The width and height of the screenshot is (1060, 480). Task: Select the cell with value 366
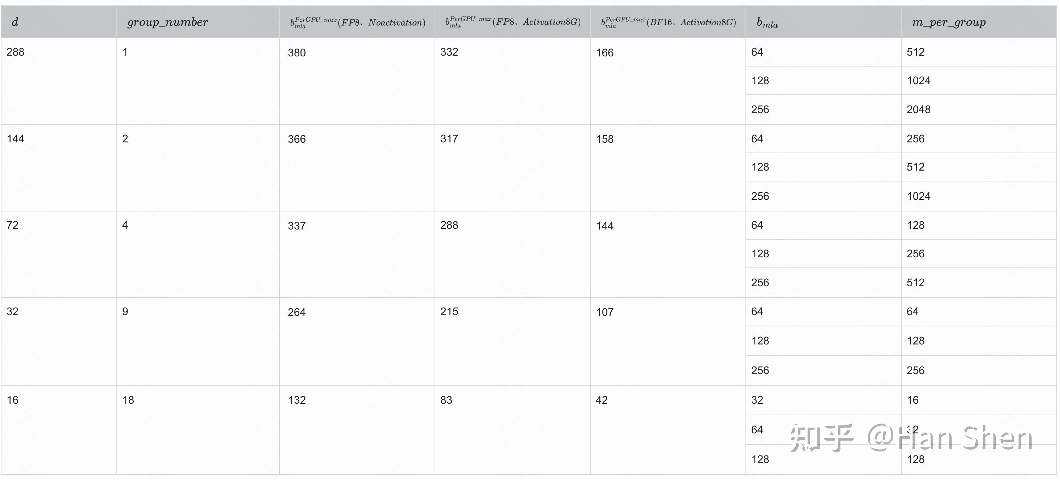click(x=297, y=139)
